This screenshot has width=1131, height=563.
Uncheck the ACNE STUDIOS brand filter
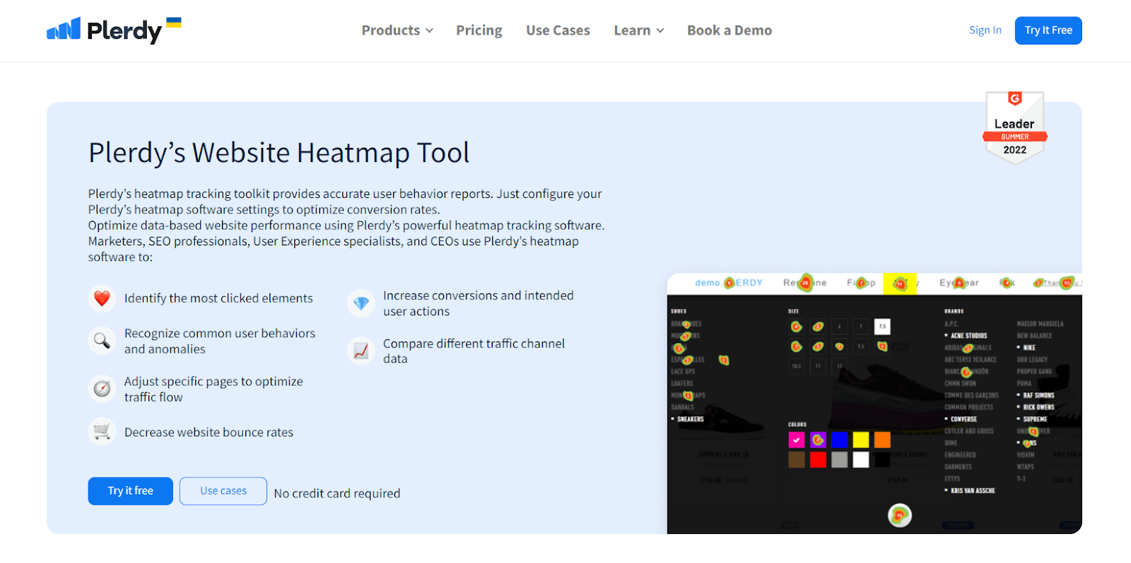click(x=966, y=336)
